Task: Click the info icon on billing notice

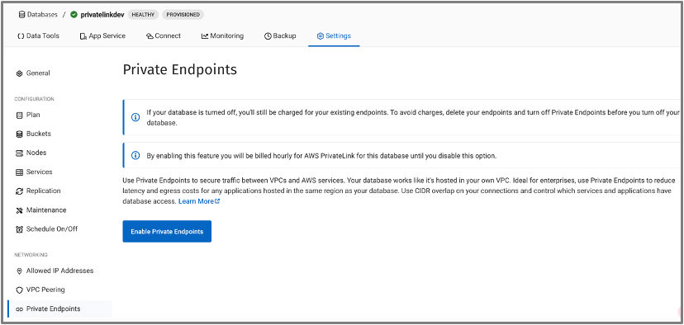Action: [x=135, y=156]
